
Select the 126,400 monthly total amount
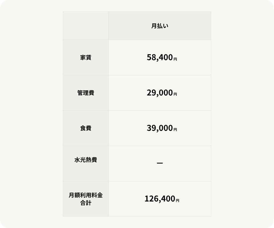[160, 199]
